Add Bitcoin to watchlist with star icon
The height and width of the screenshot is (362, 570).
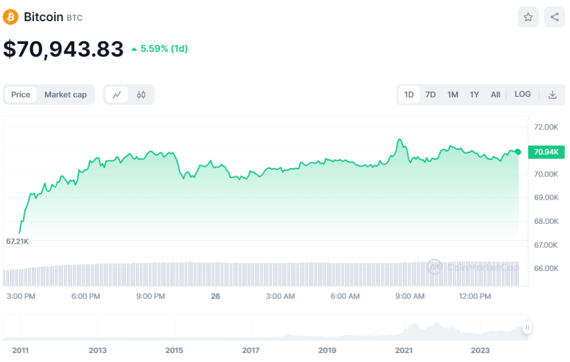pos(528,17)
